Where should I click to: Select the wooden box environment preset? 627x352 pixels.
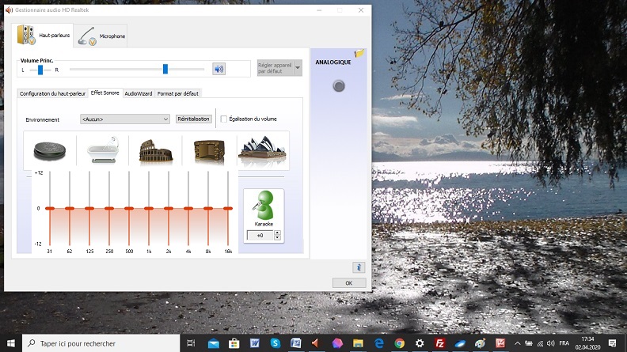point(209,150)
